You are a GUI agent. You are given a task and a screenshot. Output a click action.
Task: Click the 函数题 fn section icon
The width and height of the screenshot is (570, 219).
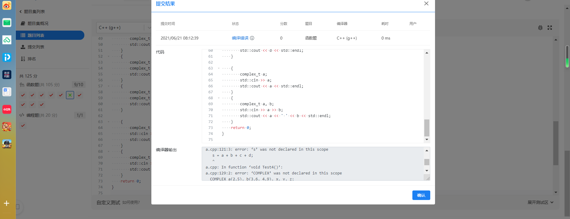coord(22,85)
